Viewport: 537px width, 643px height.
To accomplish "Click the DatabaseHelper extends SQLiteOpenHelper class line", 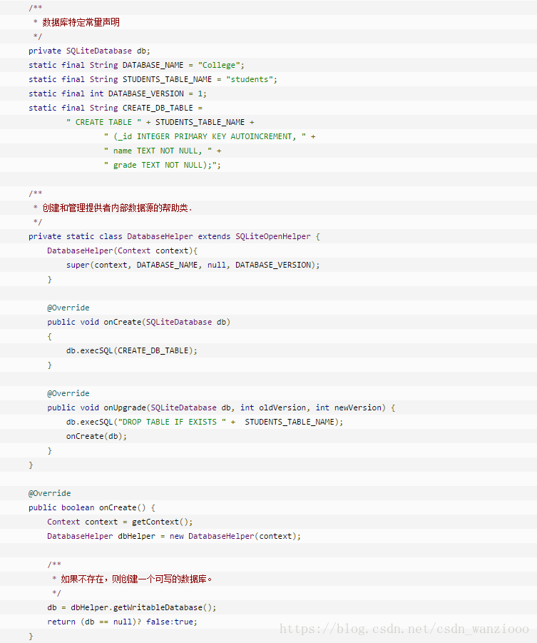I will coord(174,237).
